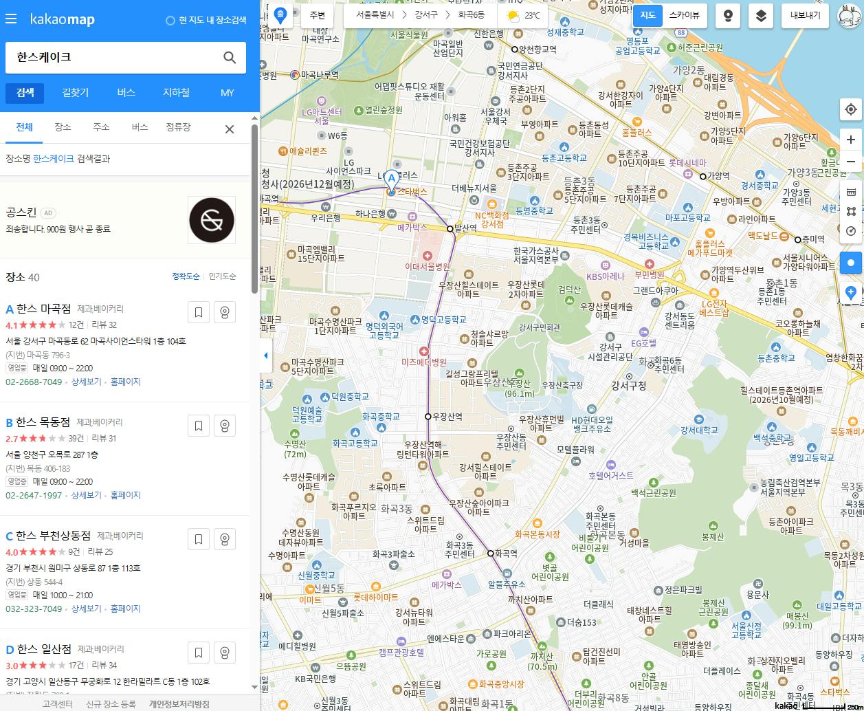Select the 버스 top navigation tab
The width and height of the screenshot is (864, 711).
tap(126, 93)
